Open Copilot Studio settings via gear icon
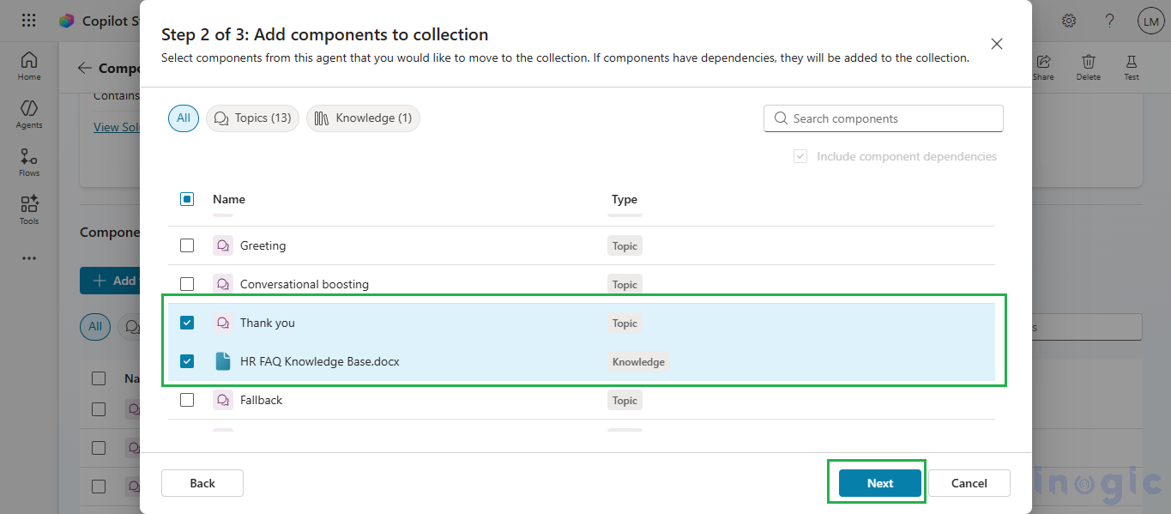The width and height of the screenshot is (1171, 514). pyautogui.click(x=1069, y=20)
